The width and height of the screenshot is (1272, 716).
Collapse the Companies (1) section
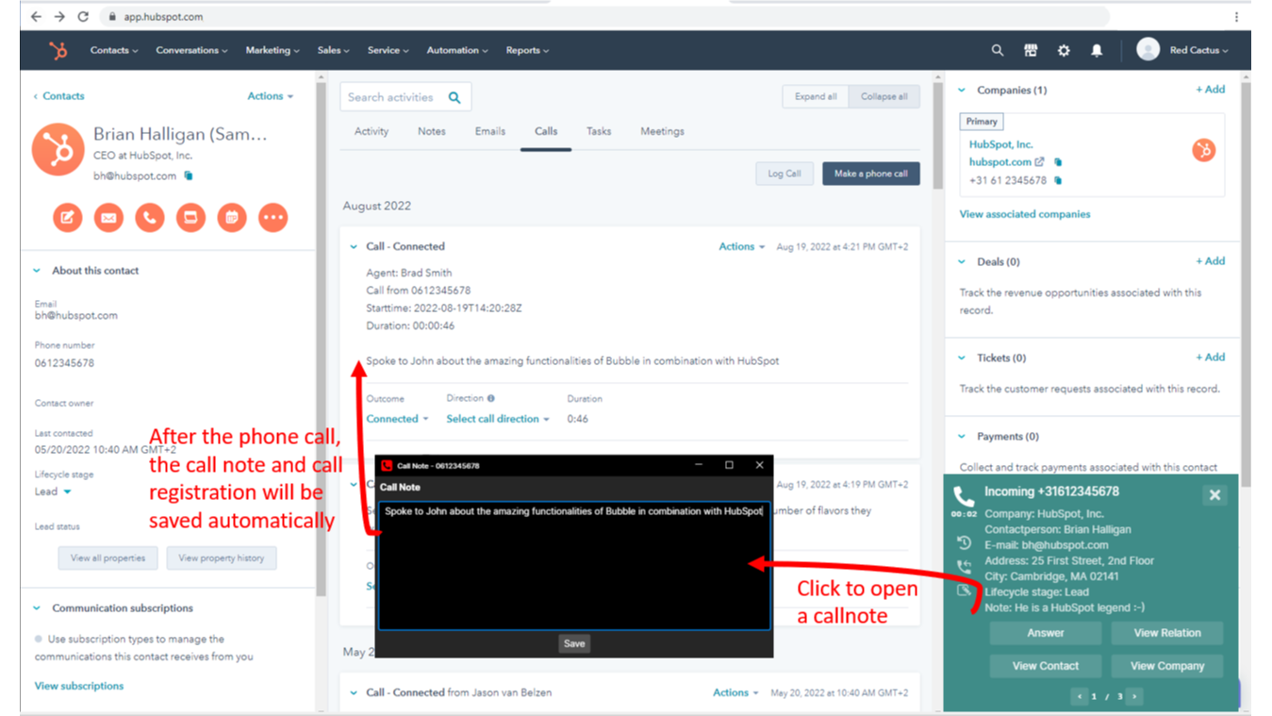(962, 91)
